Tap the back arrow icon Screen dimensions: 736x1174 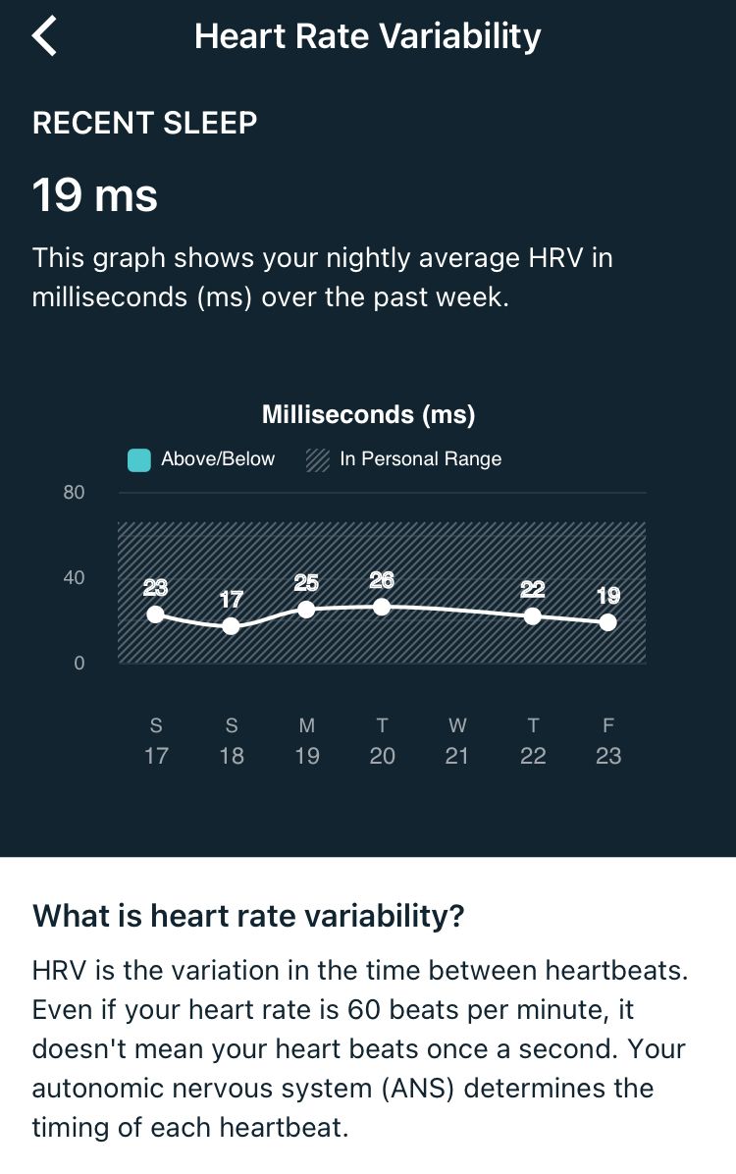45,36
